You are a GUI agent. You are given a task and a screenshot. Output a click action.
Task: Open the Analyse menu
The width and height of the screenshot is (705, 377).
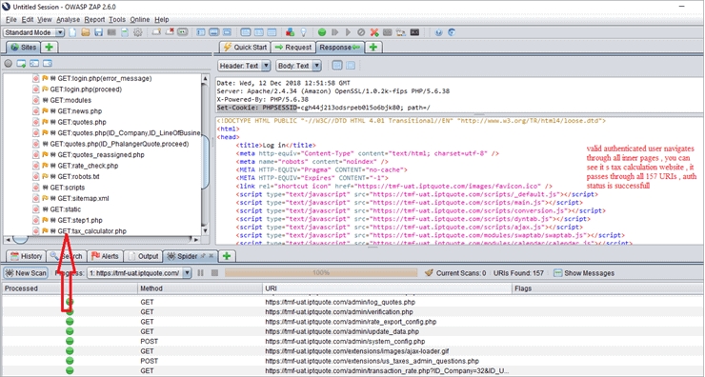pos(68,20)
